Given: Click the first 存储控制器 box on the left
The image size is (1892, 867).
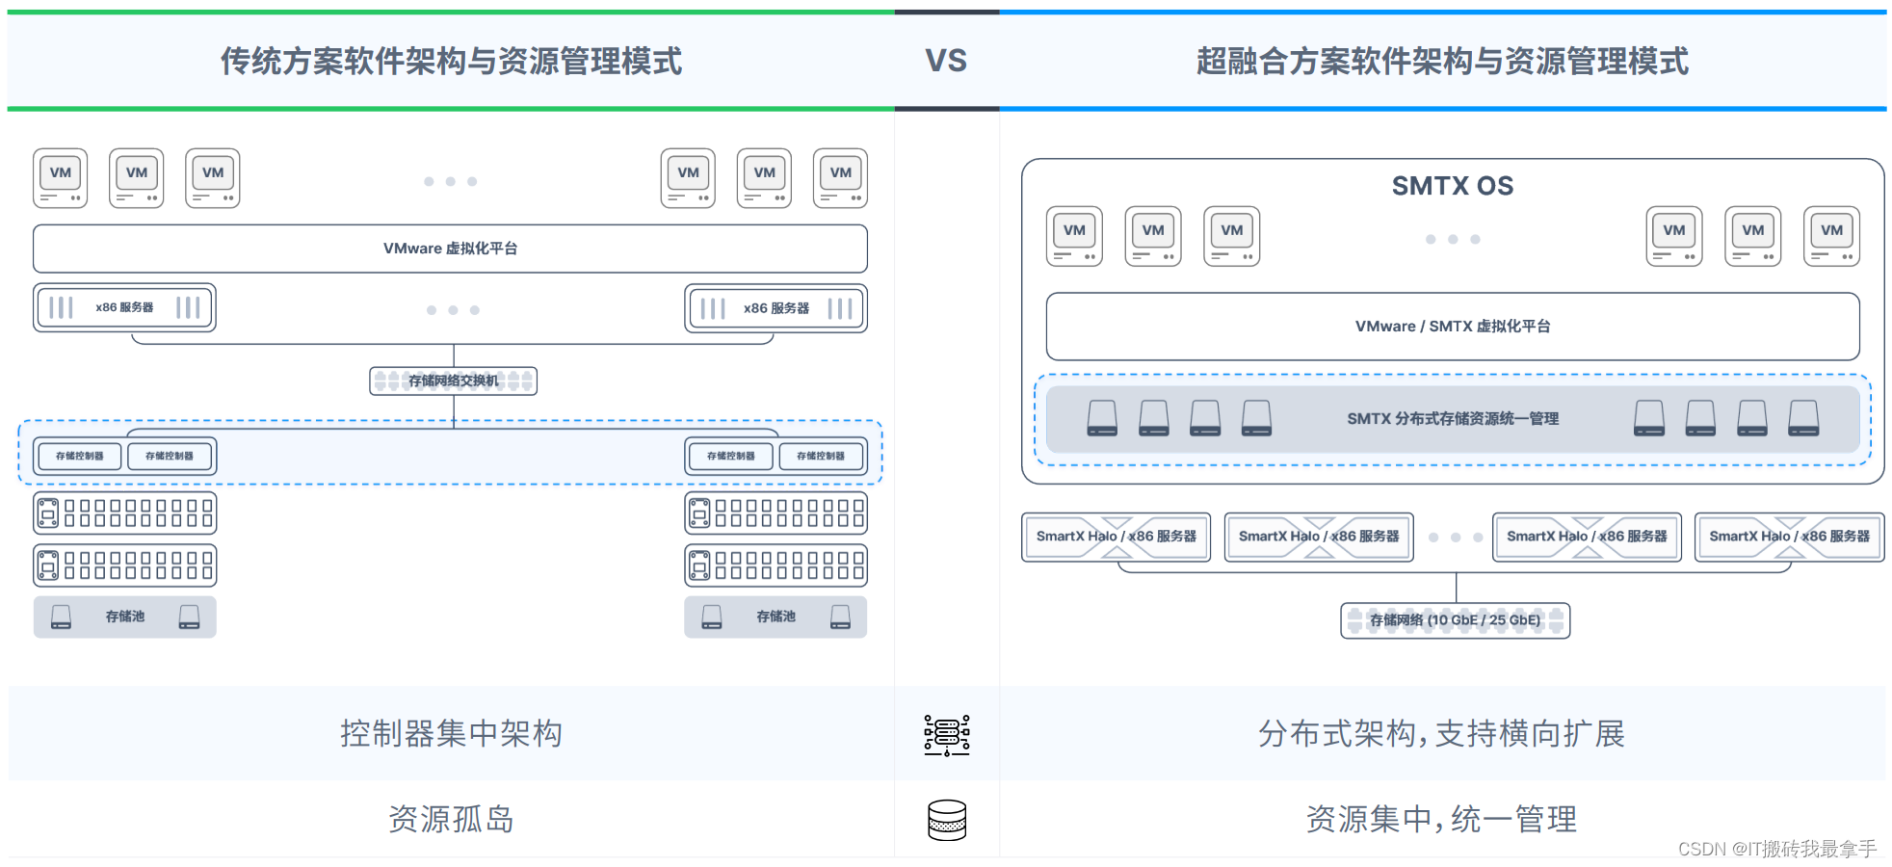Looking at the screenshot, I should pos(80,456).
